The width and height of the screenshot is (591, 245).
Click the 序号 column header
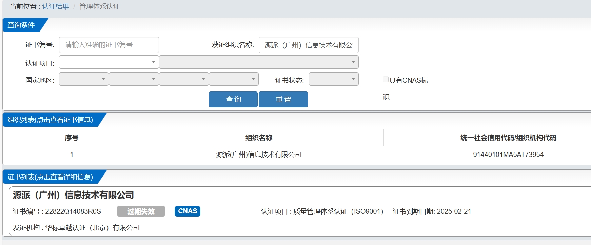tap(72, 138)
